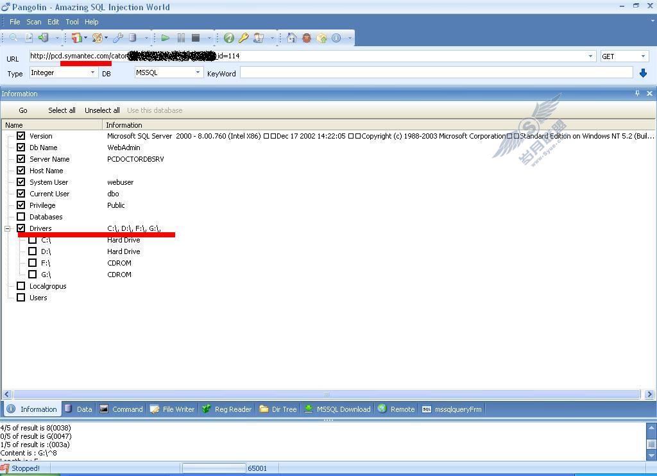This screenshot has width=657, height=476.
Task: Pause scan with the pause icon
Action: (x=181, y=38)
